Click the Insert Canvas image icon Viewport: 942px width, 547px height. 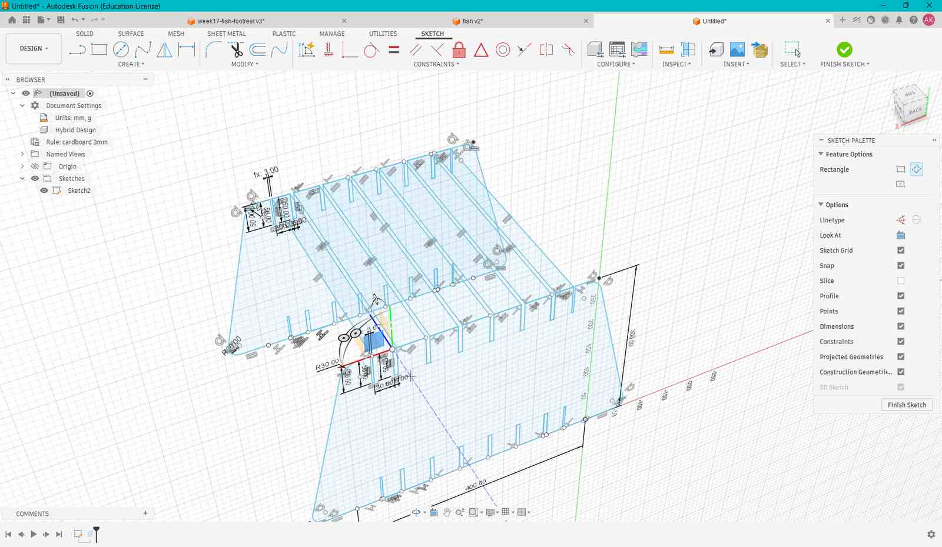pos(737,50)
